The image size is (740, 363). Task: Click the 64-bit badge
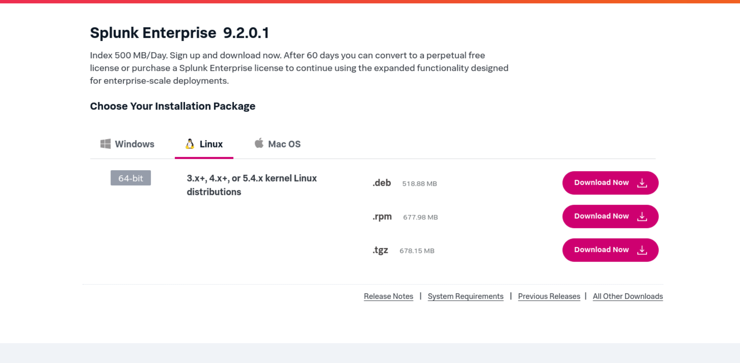pos(131,178)
